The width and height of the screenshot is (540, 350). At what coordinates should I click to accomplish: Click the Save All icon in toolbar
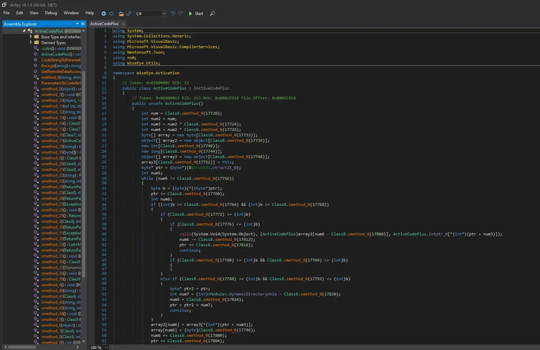pos(129,13)
